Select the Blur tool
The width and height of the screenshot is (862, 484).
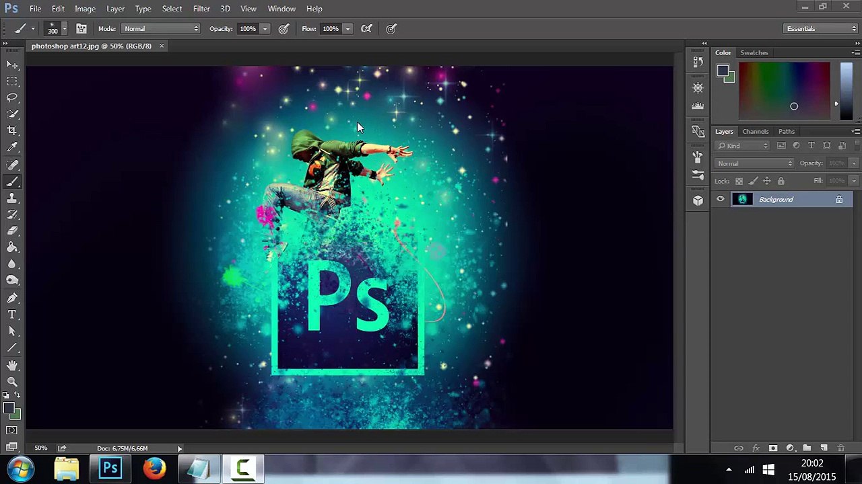12,264
